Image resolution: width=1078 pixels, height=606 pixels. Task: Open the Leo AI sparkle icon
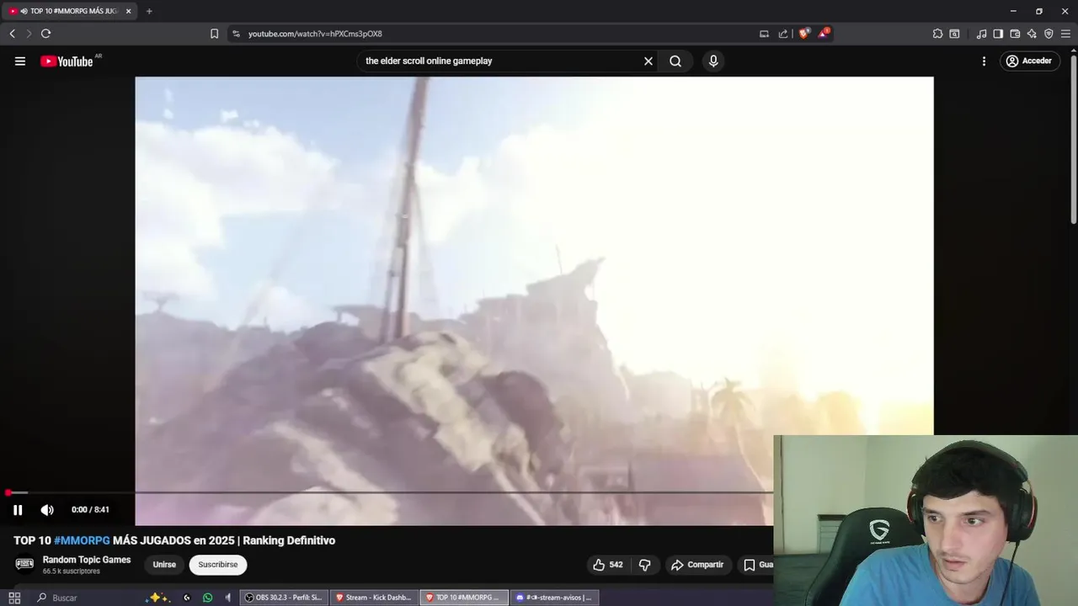pos(1032,34)
